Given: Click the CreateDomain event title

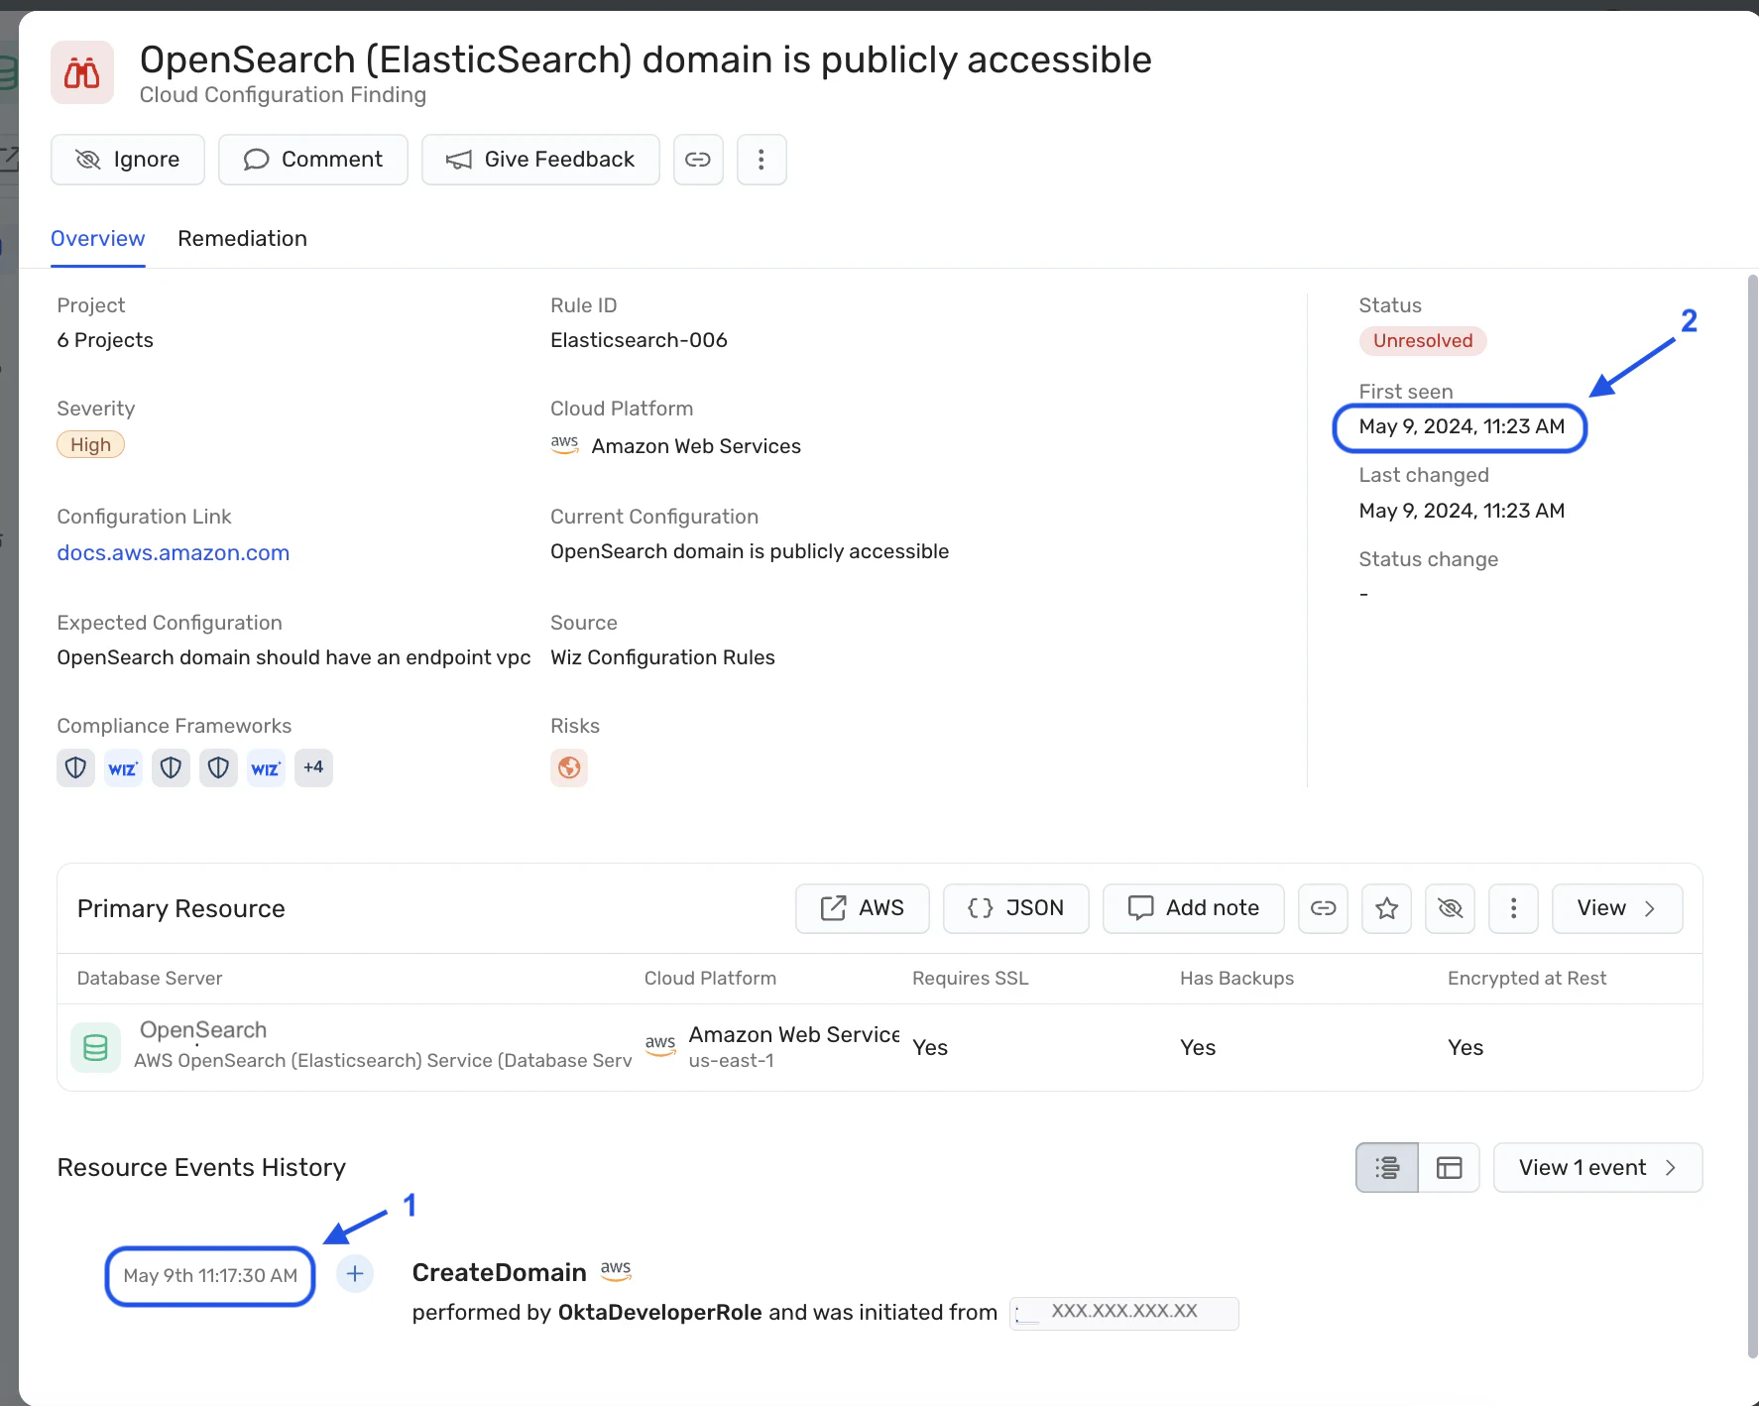Looking at the screenshot, I should (499, 1273).
